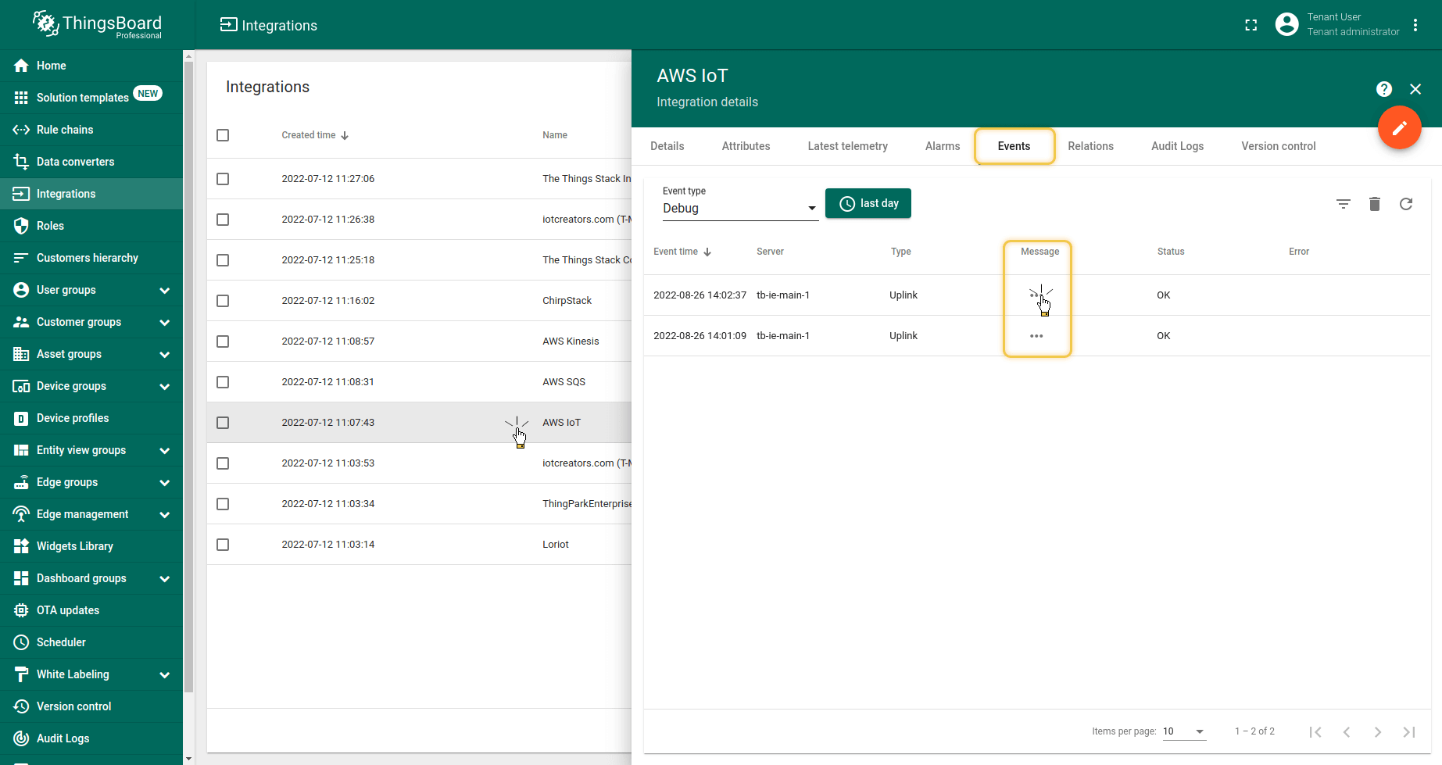Open the Audit Logs tab
Image resolution: width=1442 pixels, height=765 pixels.
pos(1177,146)
